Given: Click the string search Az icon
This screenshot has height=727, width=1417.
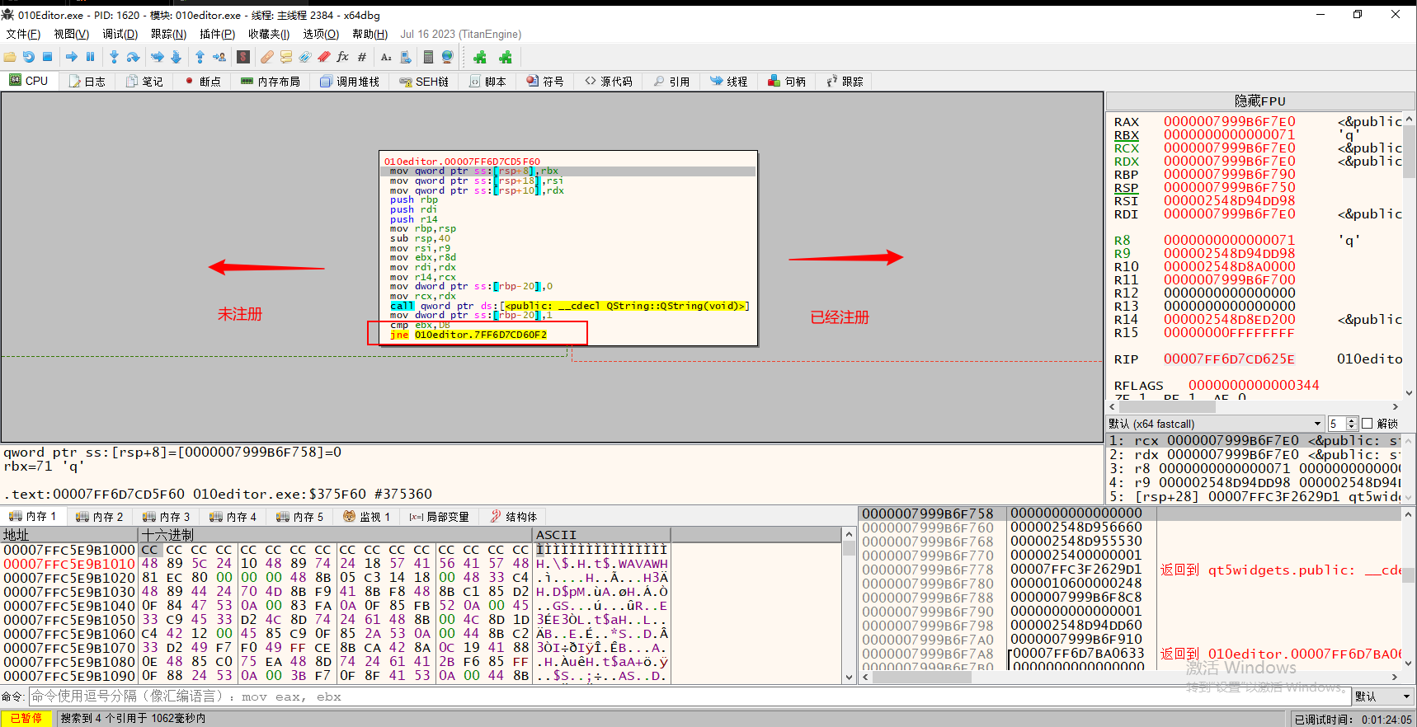Looking at the screenshot, I should click(386, 57).
